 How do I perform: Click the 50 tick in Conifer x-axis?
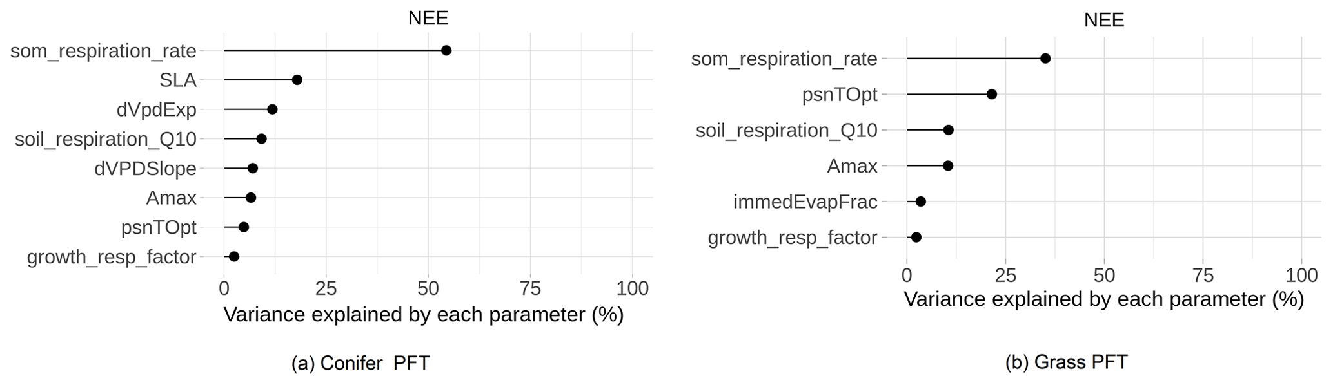(x=428, y=288)
